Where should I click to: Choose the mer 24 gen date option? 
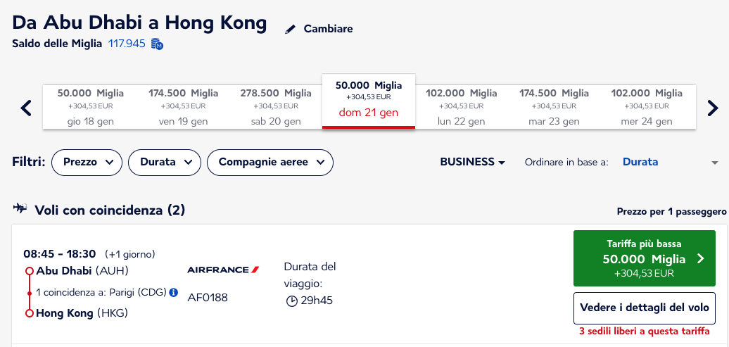tap(647, 107)
